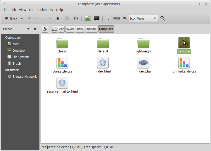This screenshot has height=151, width=211.
Task: Open the Back history dropdown arrow
Action: pyautogui.click(x=22, y=18)
